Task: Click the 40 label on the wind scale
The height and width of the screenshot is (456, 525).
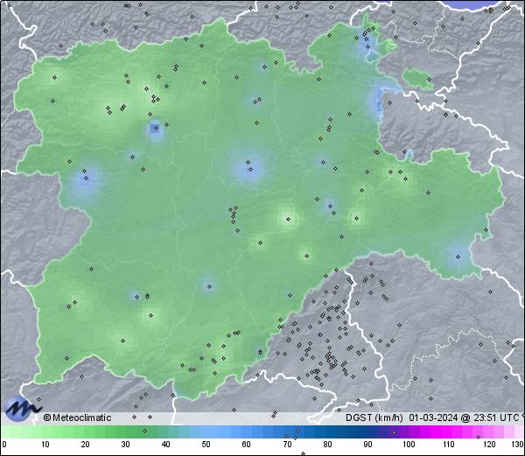Action: 165,445
